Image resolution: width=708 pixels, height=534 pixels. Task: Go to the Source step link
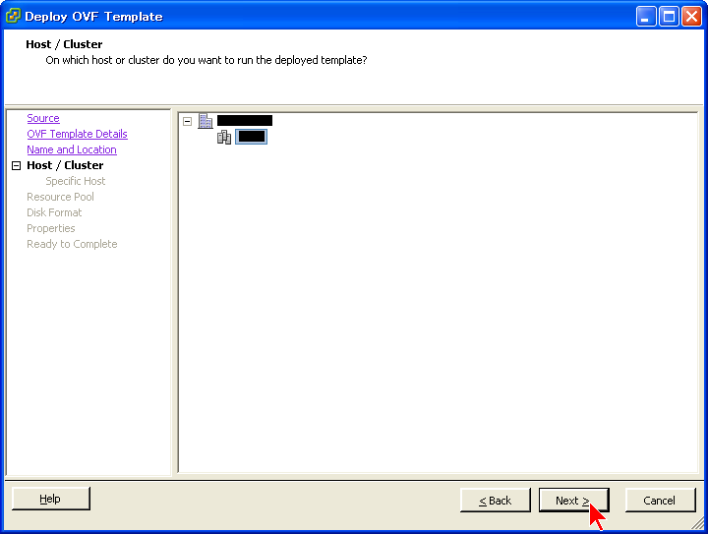pos(43,118)
